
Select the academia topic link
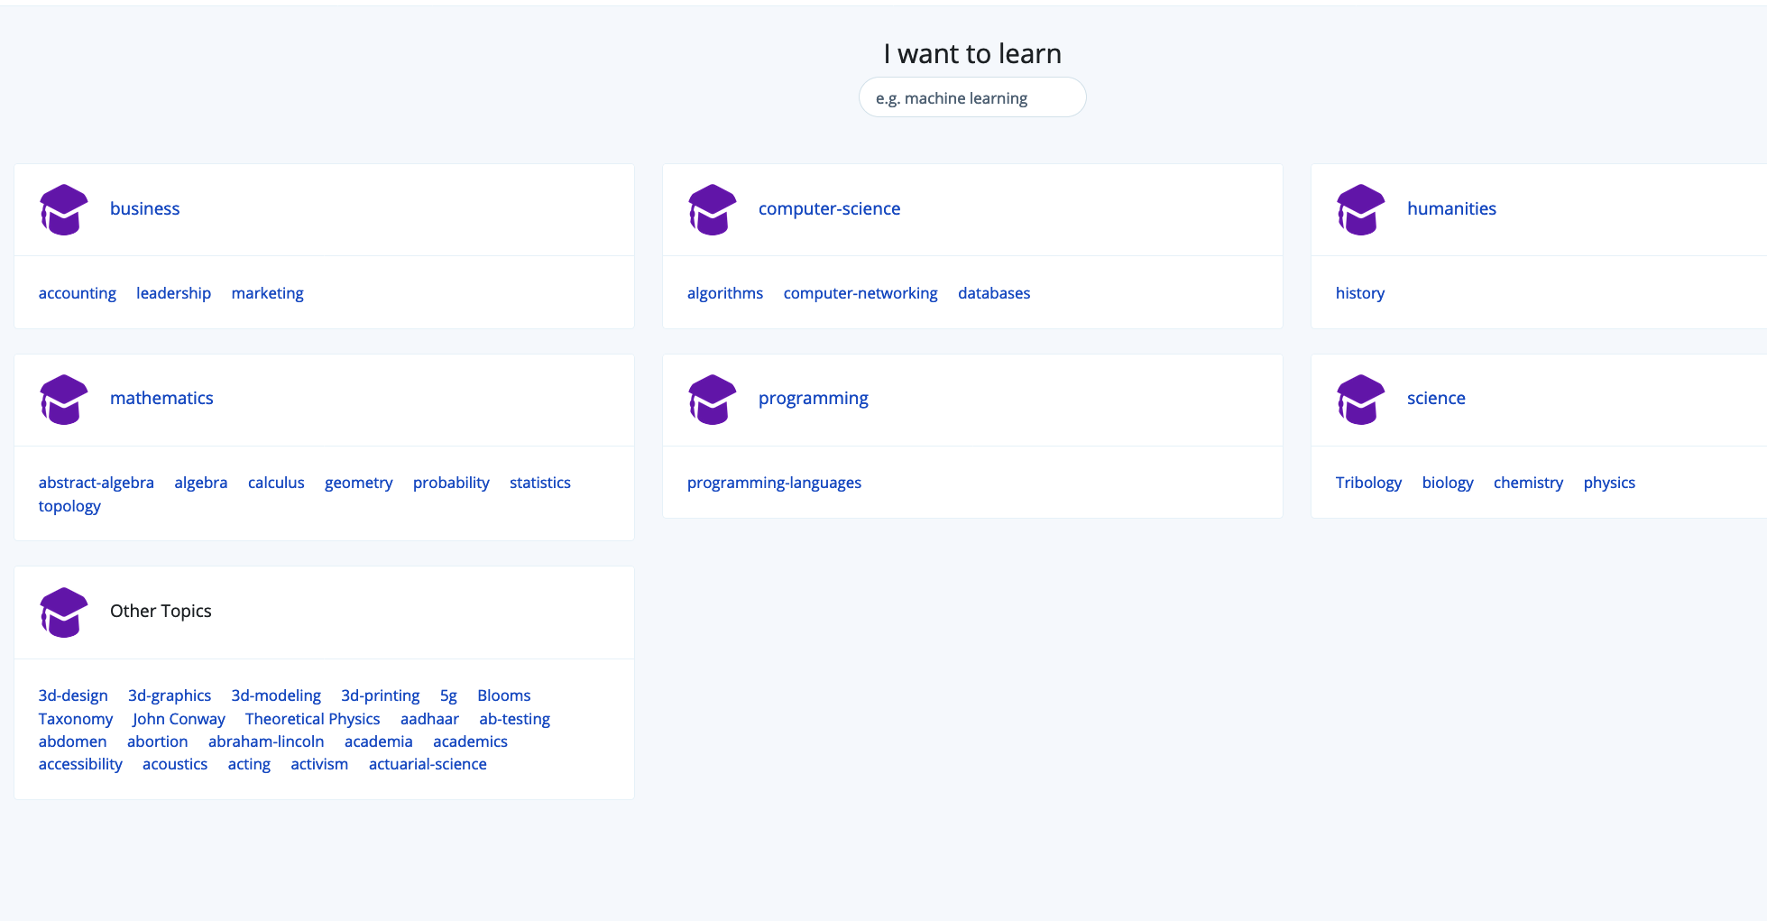click(x=378, y=741)
